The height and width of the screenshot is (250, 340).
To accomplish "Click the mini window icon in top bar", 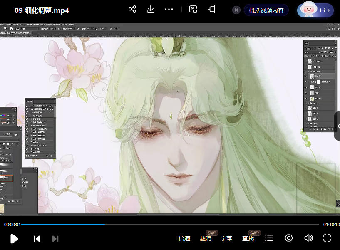I will [212, 10].
